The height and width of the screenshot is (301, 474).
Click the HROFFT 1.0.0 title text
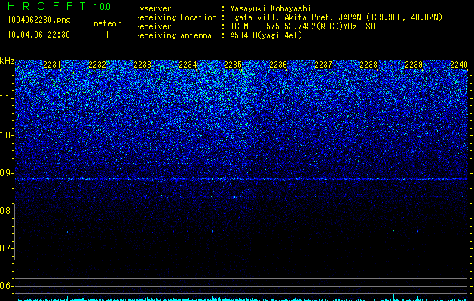[59, 6]
